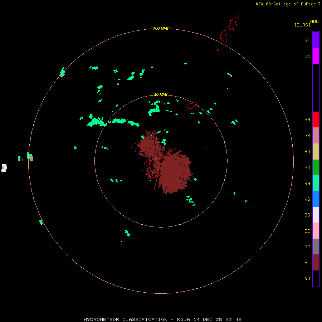Click the BI brown legend swatch
The height and width of the screenshot is (322, 322).
tap(316, 263)
